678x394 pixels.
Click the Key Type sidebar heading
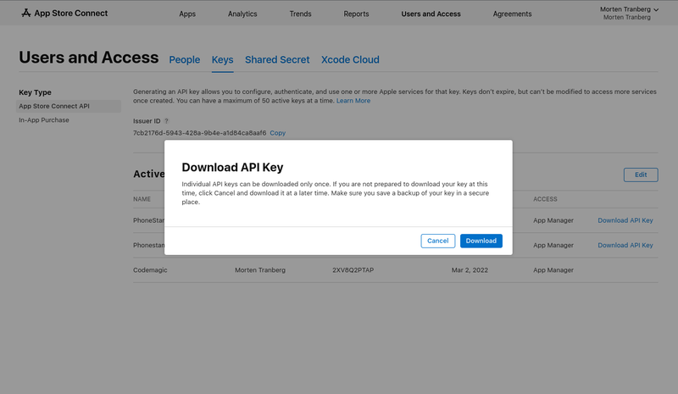click(35, 92)
